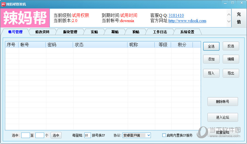Open the 工作日志 tab

pos(160,32)
